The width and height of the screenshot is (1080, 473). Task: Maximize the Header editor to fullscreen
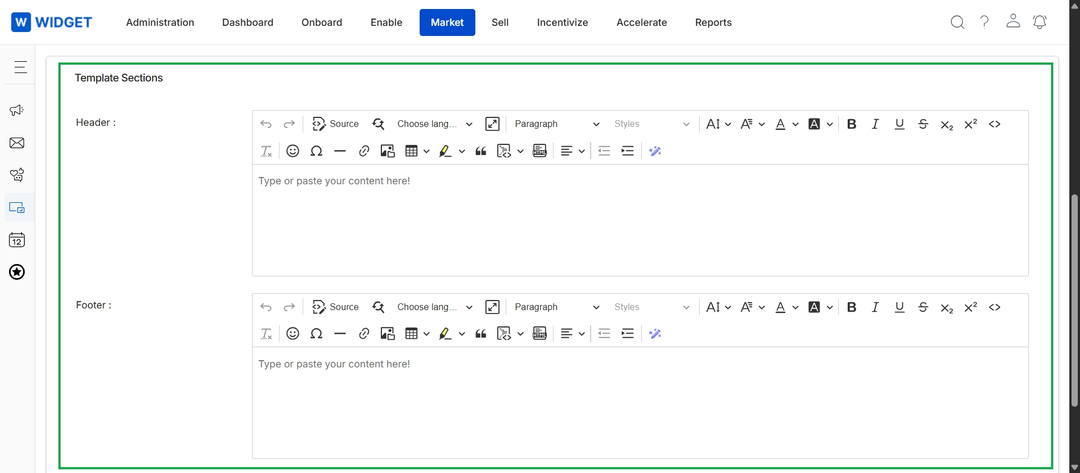coord(493,124)
